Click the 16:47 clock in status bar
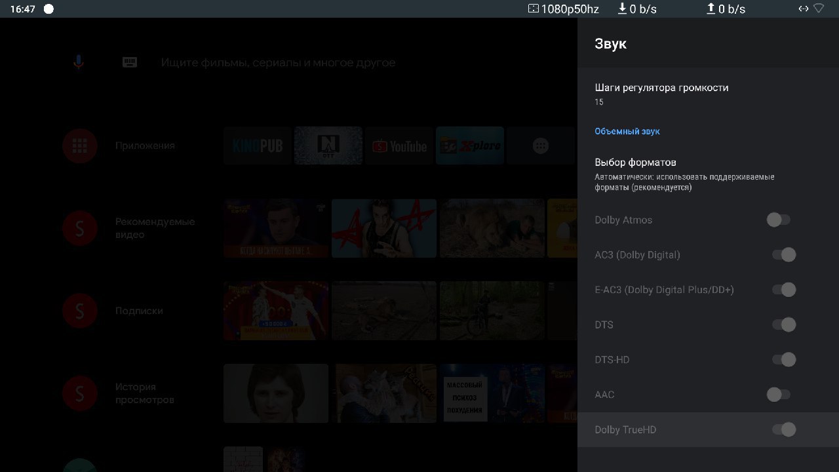Image resolution: width=839 pixels, height=472 pixels. [x=23, y=9]
